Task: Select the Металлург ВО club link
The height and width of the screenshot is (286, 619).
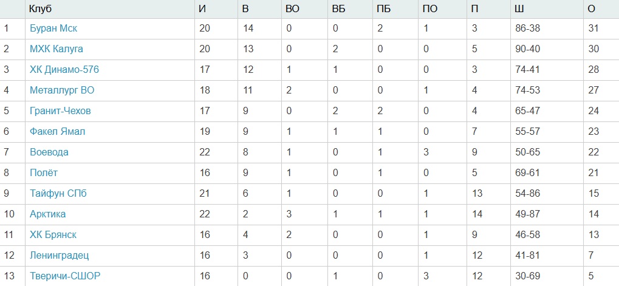Action: point(62,90)
